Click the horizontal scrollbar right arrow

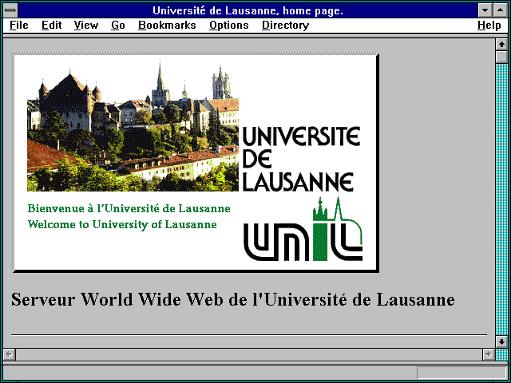488,354
